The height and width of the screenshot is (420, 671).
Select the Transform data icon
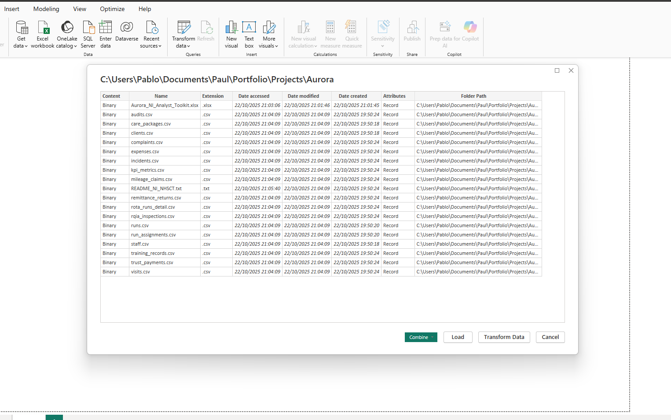tap(183, 27)
